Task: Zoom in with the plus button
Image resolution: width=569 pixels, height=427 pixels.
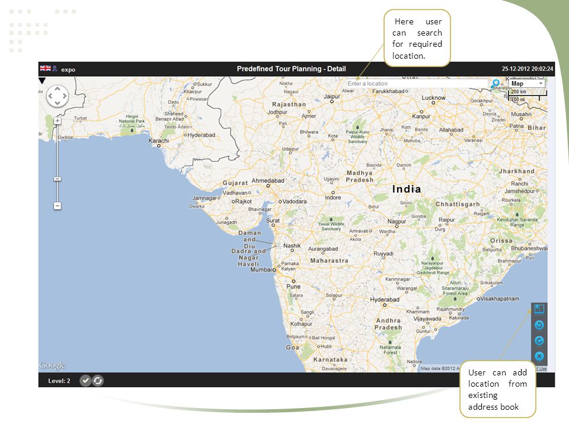Action: [57, 120]
